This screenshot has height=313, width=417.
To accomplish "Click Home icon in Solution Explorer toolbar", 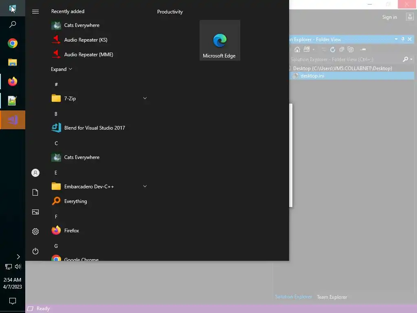I will tap(297, 49).
